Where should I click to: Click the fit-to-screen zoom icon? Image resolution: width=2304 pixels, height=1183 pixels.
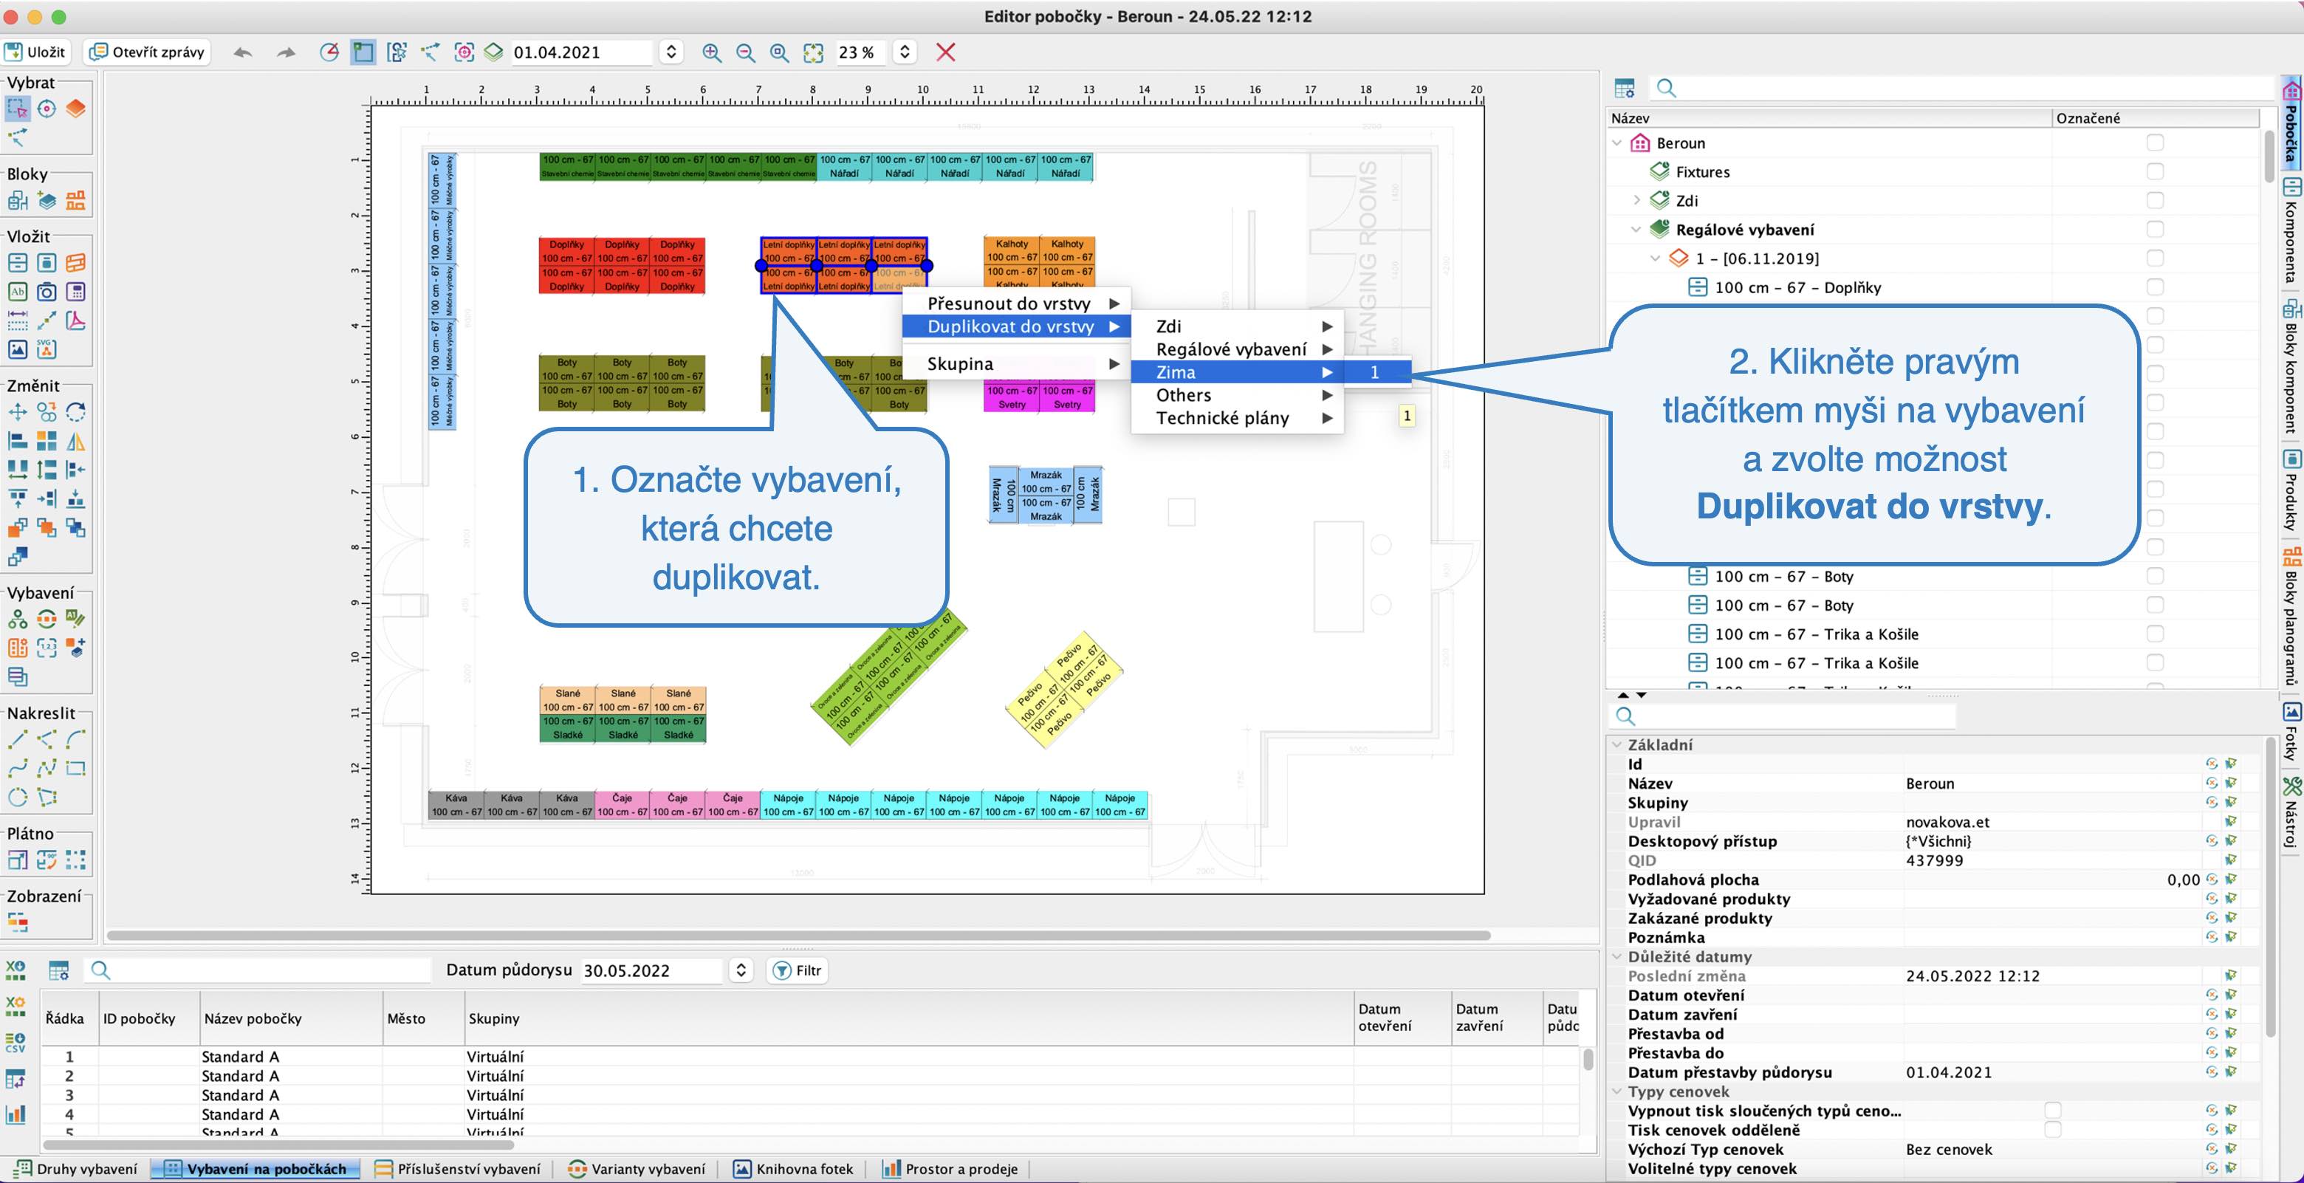(813, 52)
